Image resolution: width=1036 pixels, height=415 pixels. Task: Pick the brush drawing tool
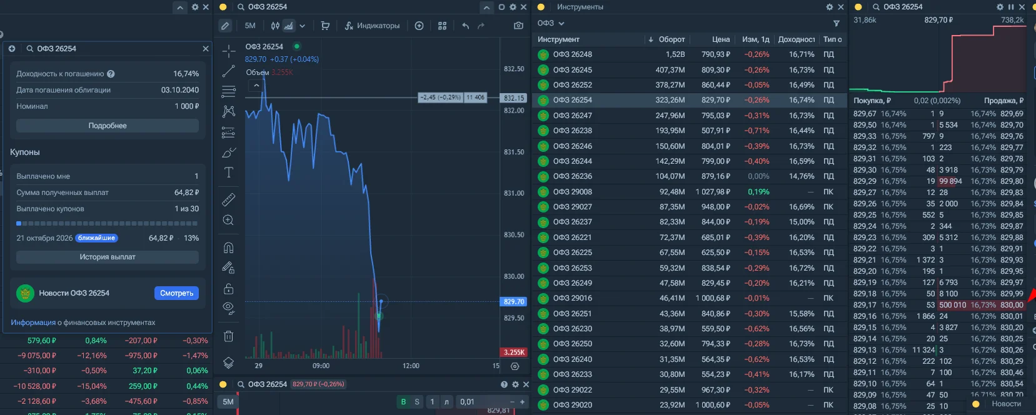tap(229, 152)
